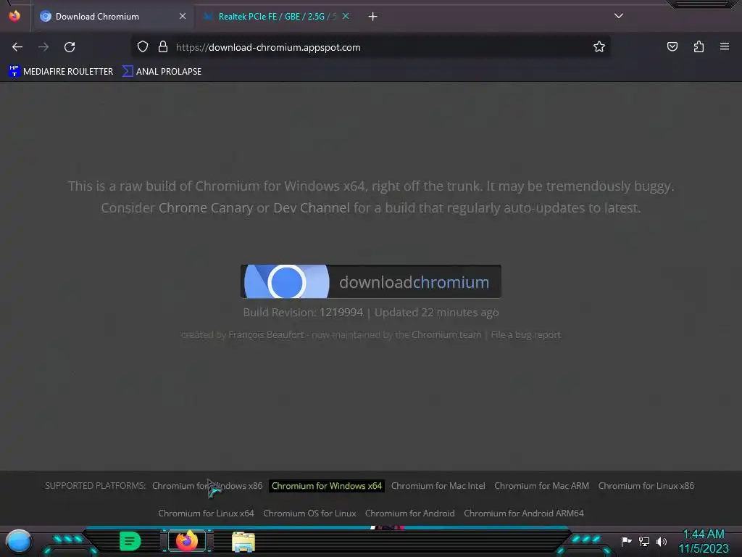
Task: Click build revision number 1219994
Action: (x=341, y=313)
